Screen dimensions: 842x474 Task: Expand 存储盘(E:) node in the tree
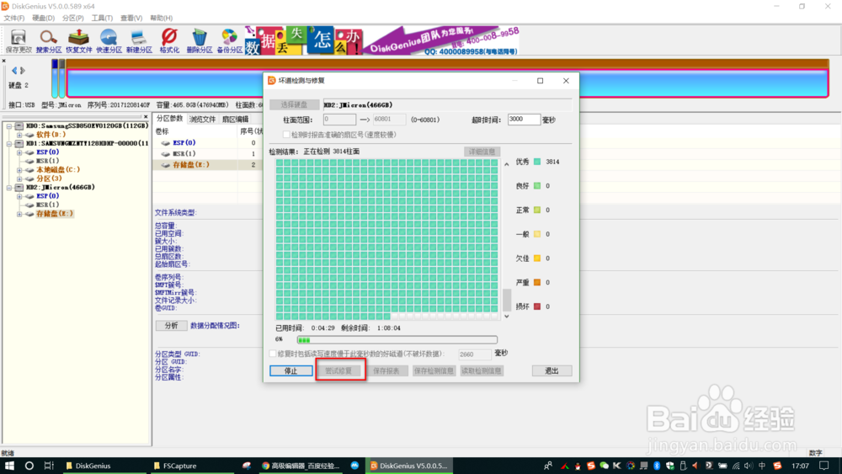pyautogui.click(x=19, y=214)
